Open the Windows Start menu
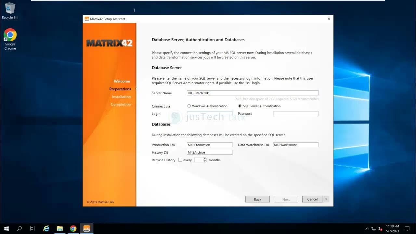The image size is (416, 234). 6,228
